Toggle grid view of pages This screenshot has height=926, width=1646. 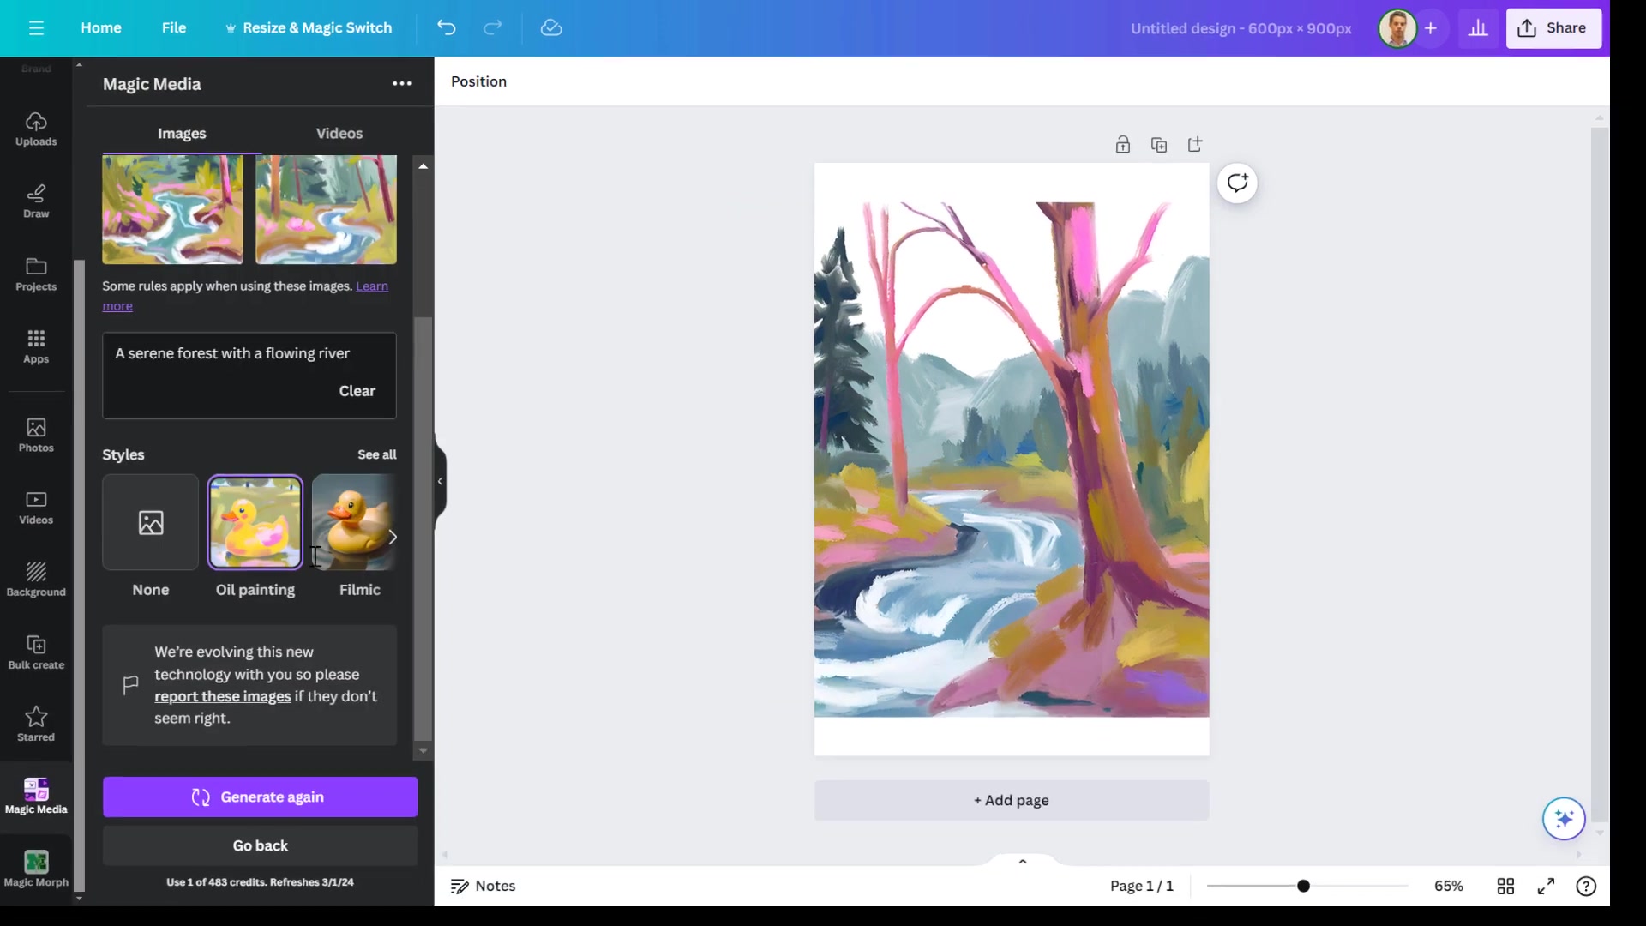(x=1506, y=886)
